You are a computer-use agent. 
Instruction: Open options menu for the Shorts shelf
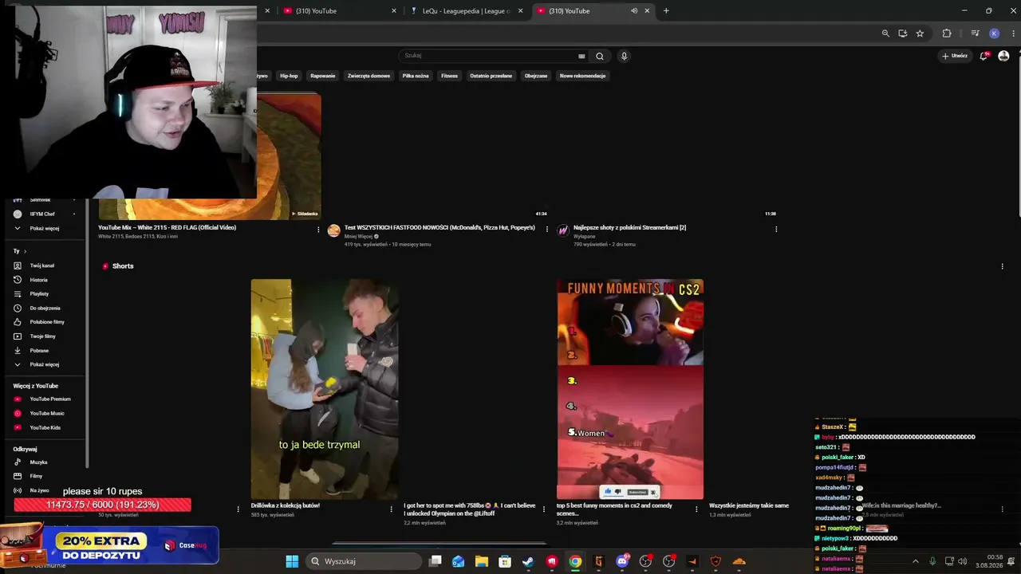click(x=1002, y=266)
